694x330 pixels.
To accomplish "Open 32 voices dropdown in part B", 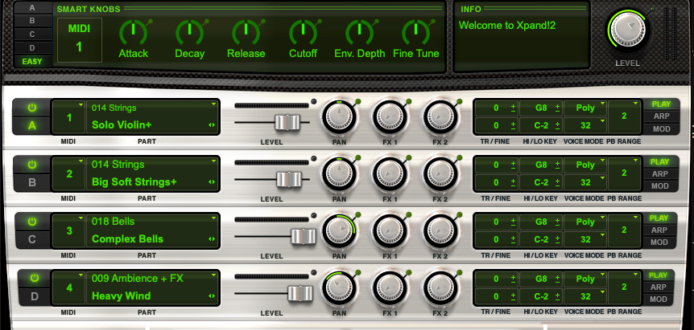I will click(585, 182).
